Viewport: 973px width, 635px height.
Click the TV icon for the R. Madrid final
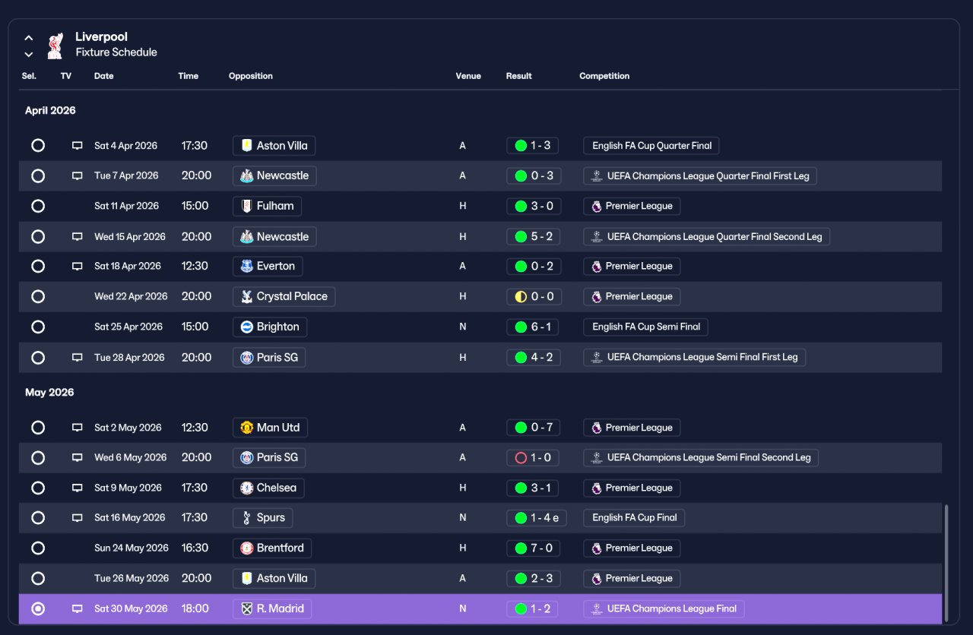coord(77,608)
